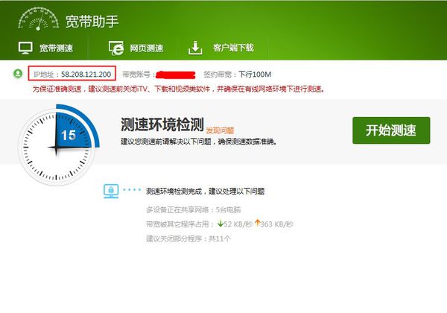Select the 带宽被其它程序占用 item
The height and width of the screenshot is (313, 447).
[220, 224]
